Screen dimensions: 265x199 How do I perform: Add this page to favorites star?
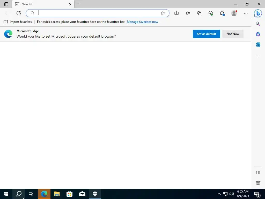(163, 13)
